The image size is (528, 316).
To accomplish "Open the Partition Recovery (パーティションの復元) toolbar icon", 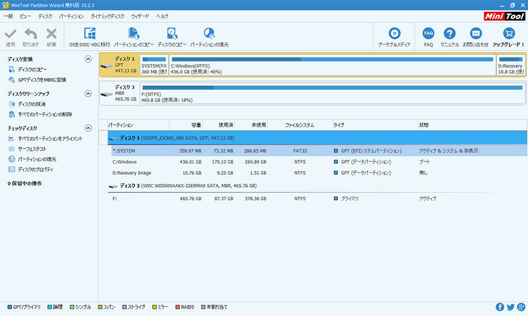I will (209, 34).
